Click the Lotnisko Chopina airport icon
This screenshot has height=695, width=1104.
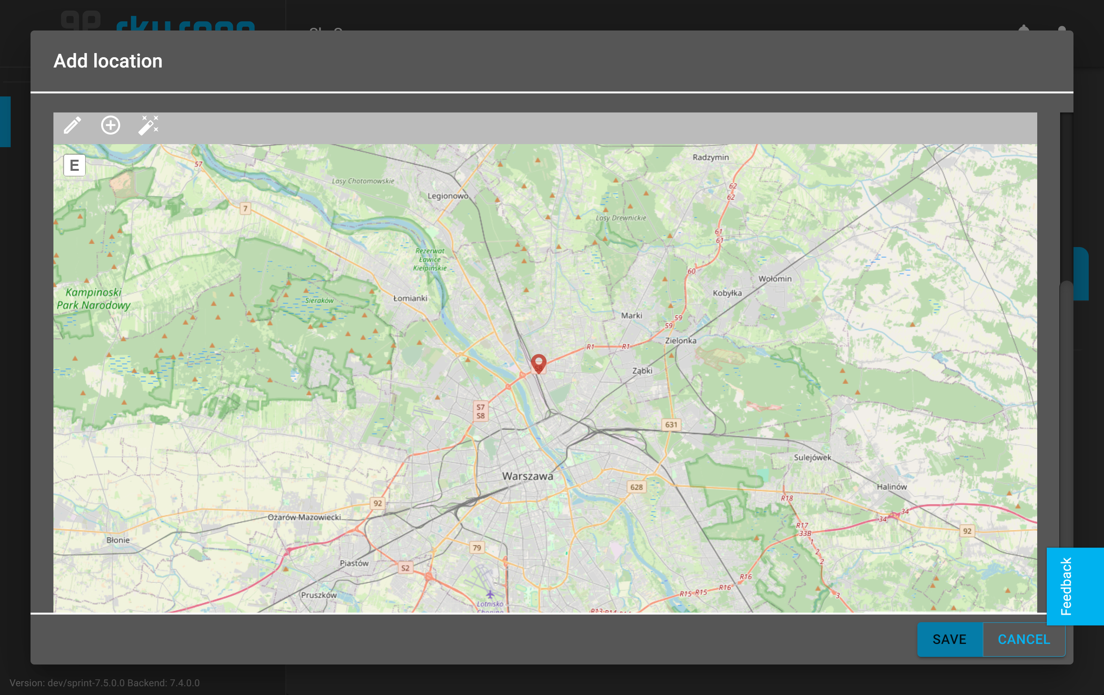pyautogui.click(x=490, y=594)
